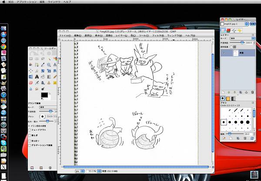Enable the 揺らす (jitter) checkbox
Viewport: 261px width, 181px height.
30,135
